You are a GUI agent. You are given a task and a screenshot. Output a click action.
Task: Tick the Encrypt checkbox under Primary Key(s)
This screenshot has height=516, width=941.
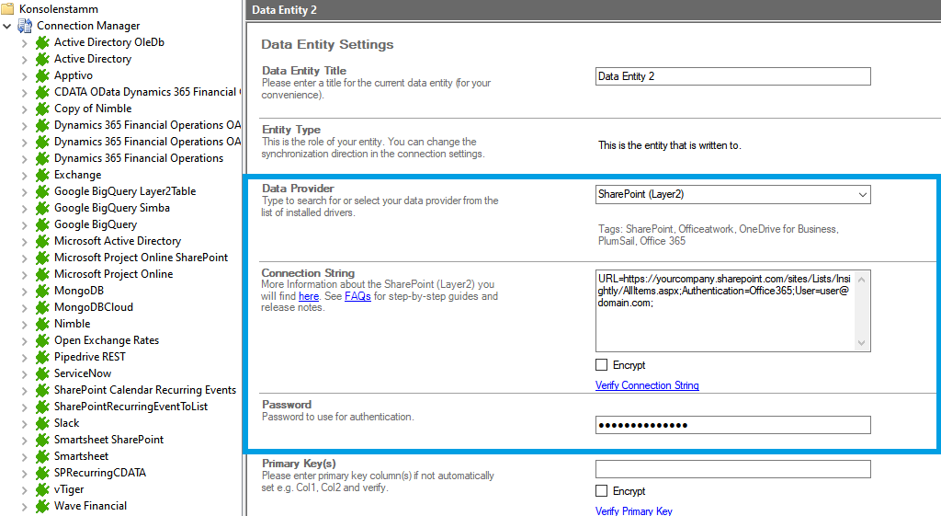(602, 491)
